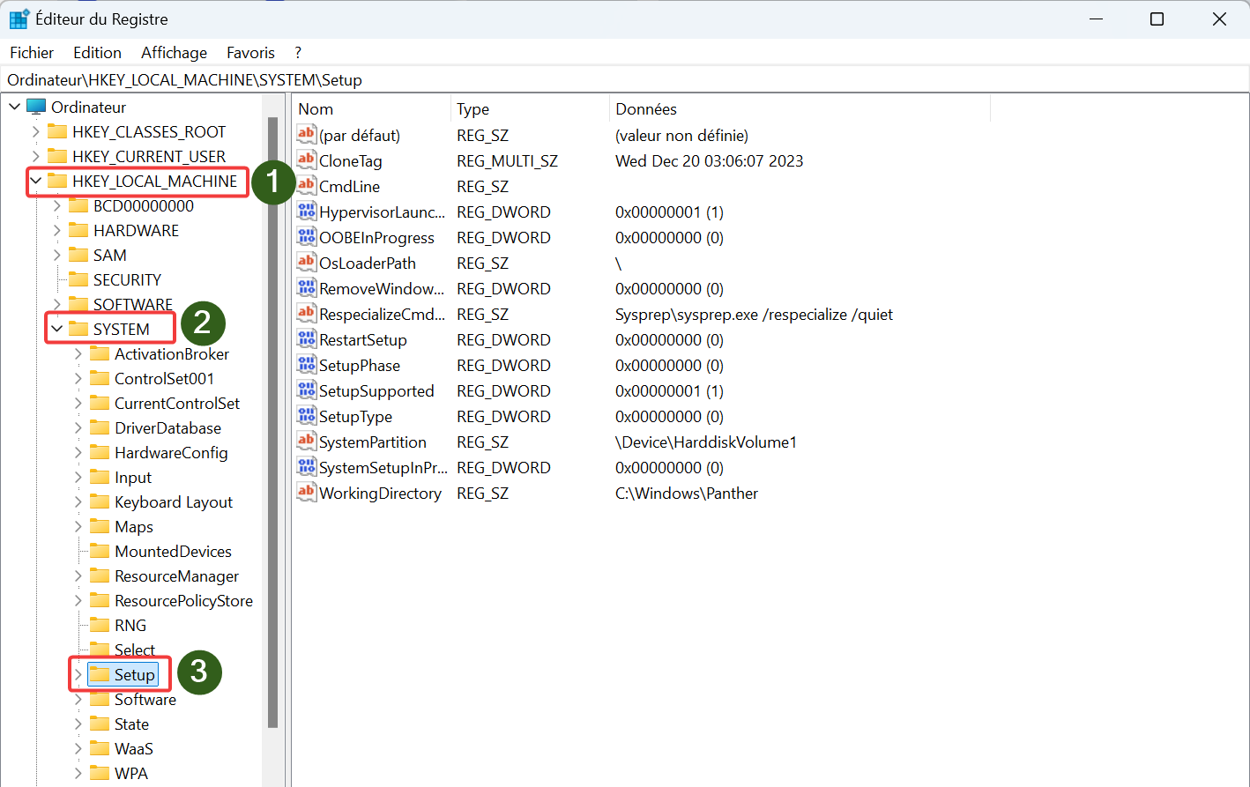1250x787 pixels.
Task: Click the string icon of CmdLine value
Action: 306,185
